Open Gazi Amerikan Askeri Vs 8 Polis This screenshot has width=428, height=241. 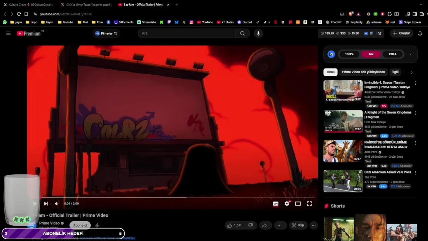click(388, 172)
